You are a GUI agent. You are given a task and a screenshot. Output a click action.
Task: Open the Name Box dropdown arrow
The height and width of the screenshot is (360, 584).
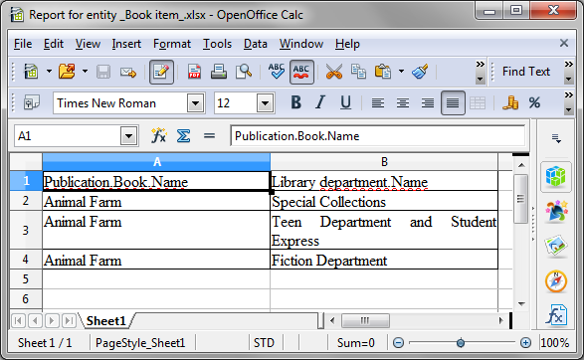pyautogui.click(x=129, y=136)
